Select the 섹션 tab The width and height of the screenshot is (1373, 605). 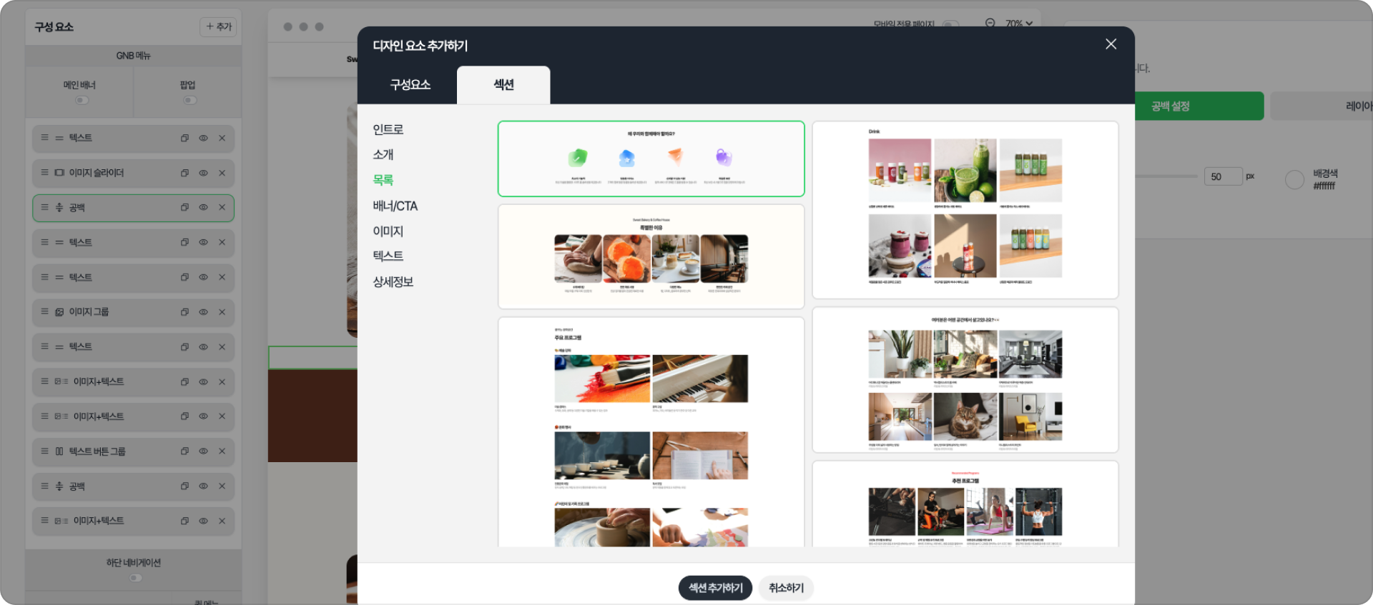[x=503, y=85]
